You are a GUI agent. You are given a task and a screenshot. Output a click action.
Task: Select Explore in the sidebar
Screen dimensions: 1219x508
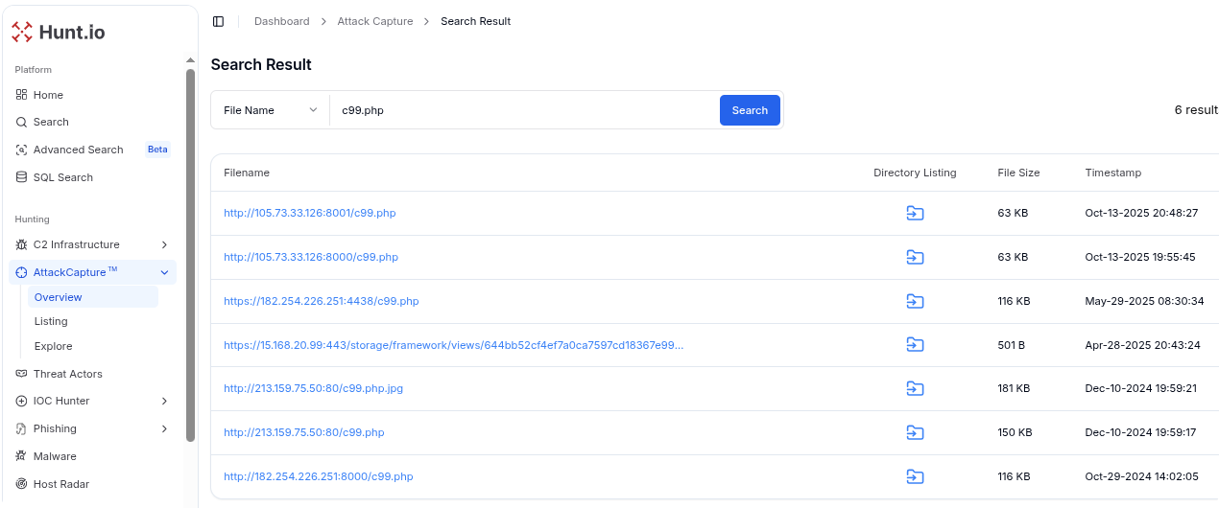[53, 346]
